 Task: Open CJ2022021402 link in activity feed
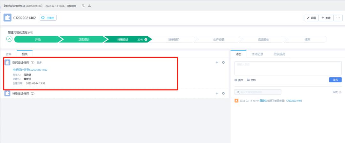tap(294, 101)
